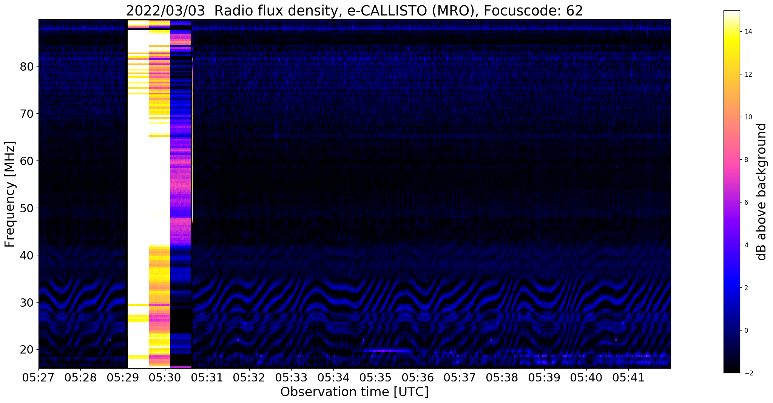Click the colorbar tick label 0

point(746,330)
